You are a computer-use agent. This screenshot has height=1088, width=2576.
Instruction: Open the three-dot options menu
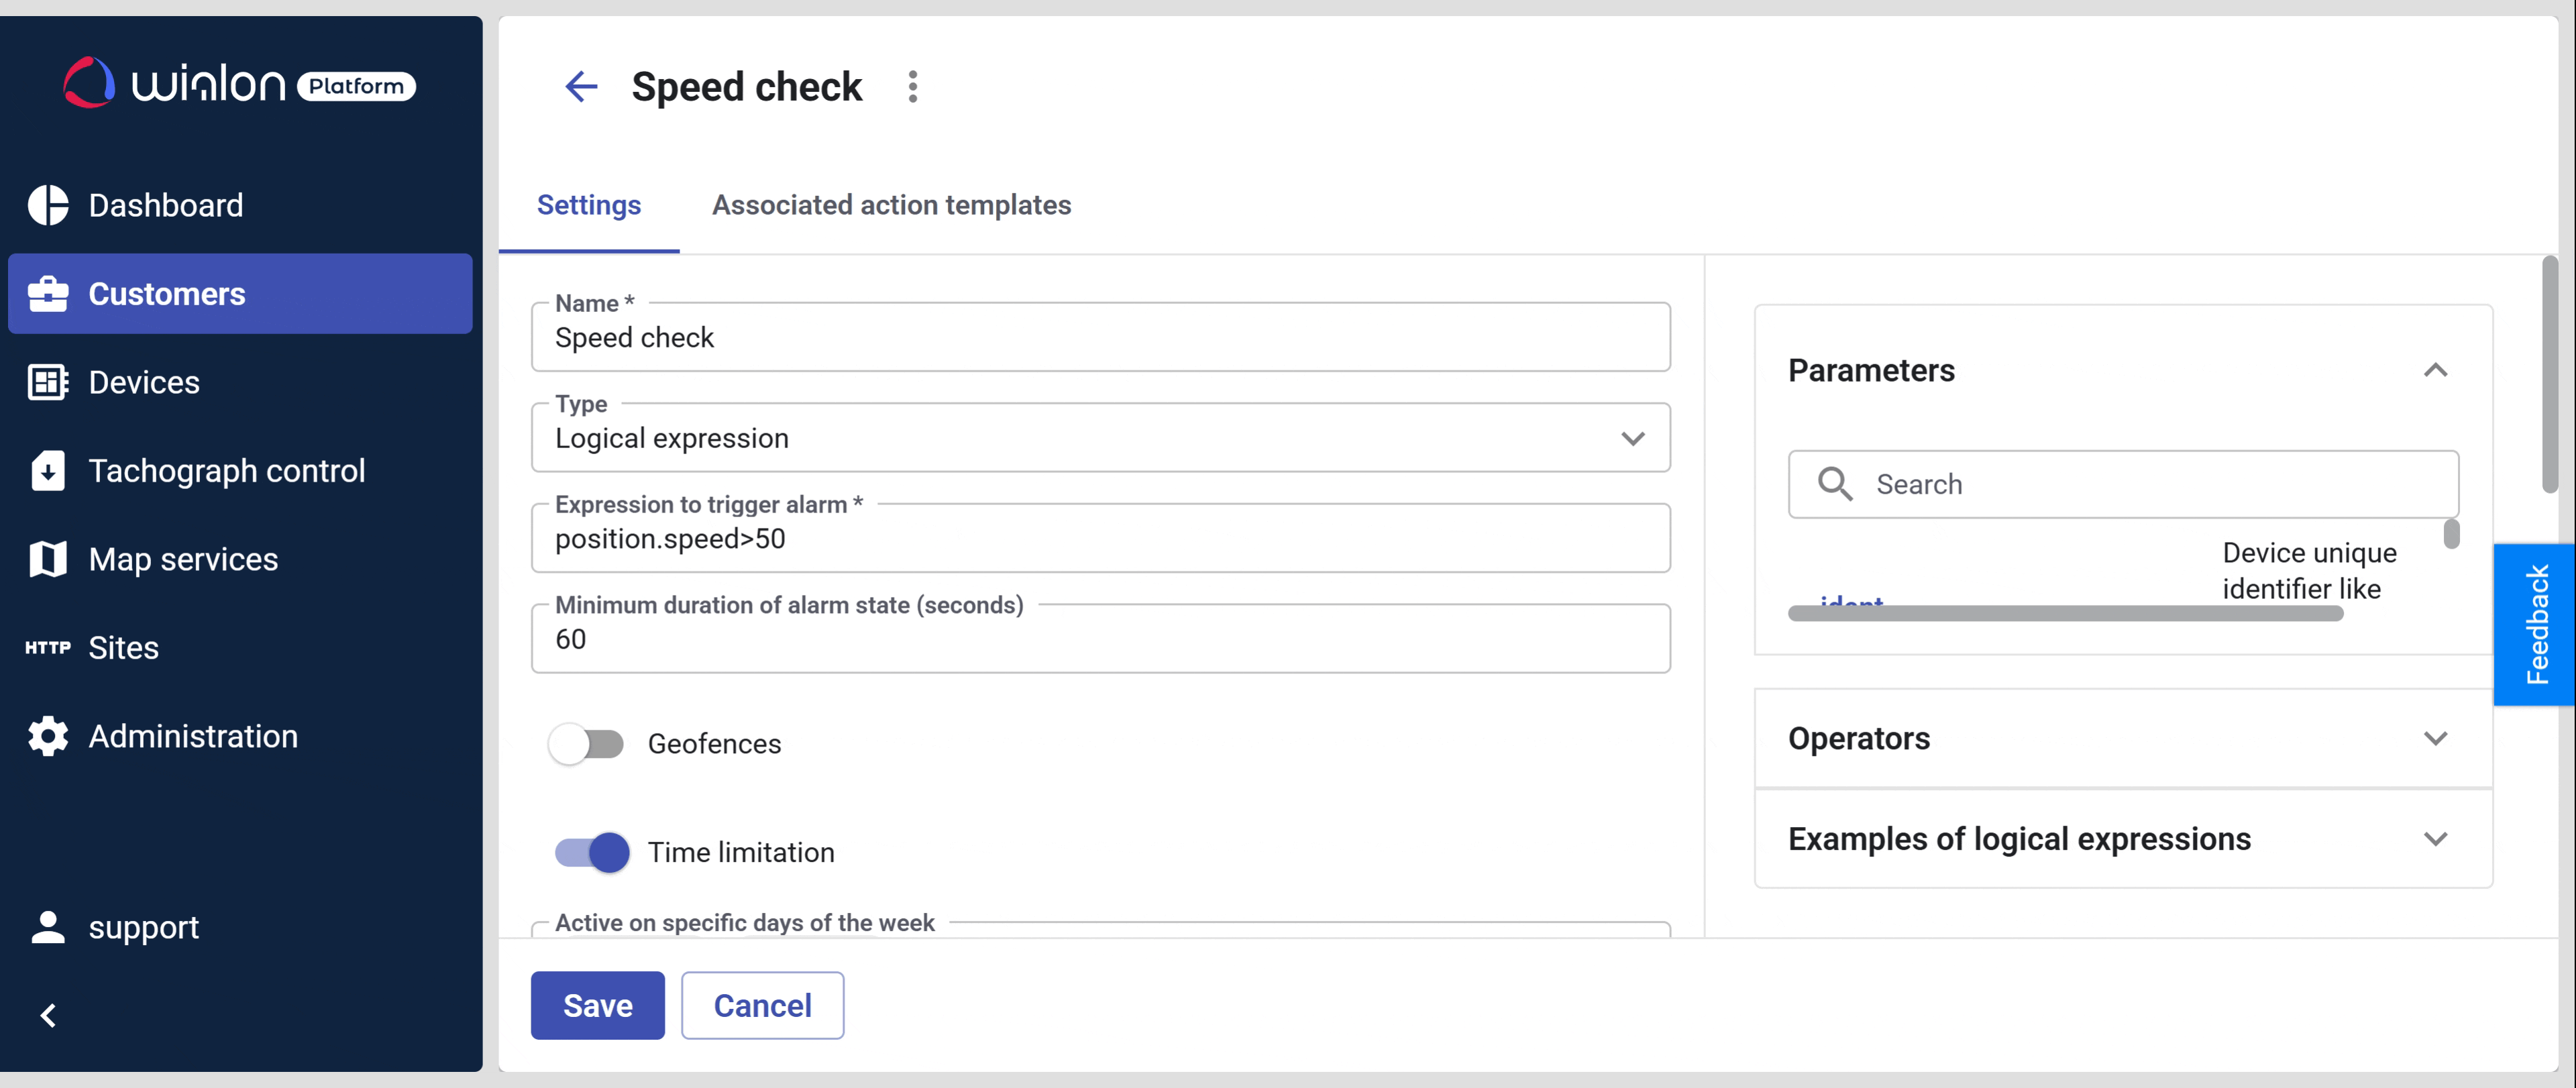[x=911, y=87]
